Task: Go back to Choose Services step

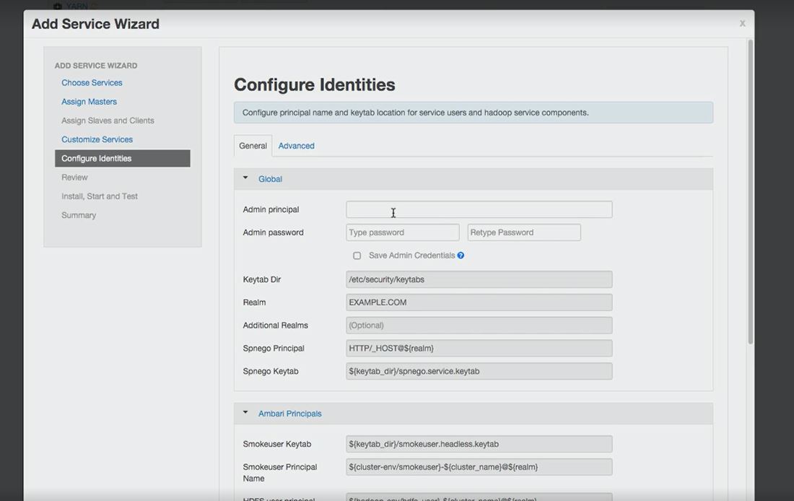Action: [91, 82]
